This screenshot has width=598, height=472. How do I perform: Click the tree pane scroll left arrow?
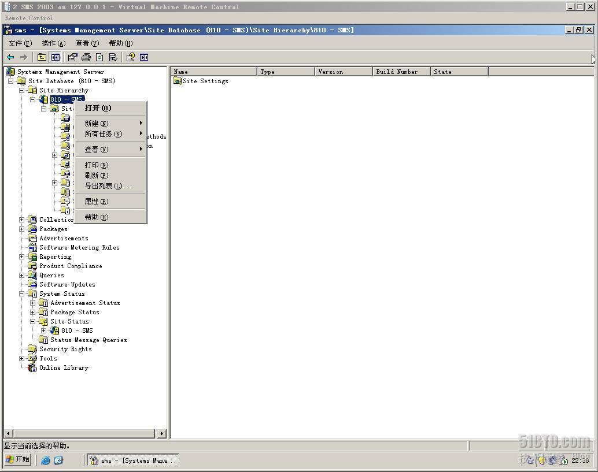pos(9,433)
